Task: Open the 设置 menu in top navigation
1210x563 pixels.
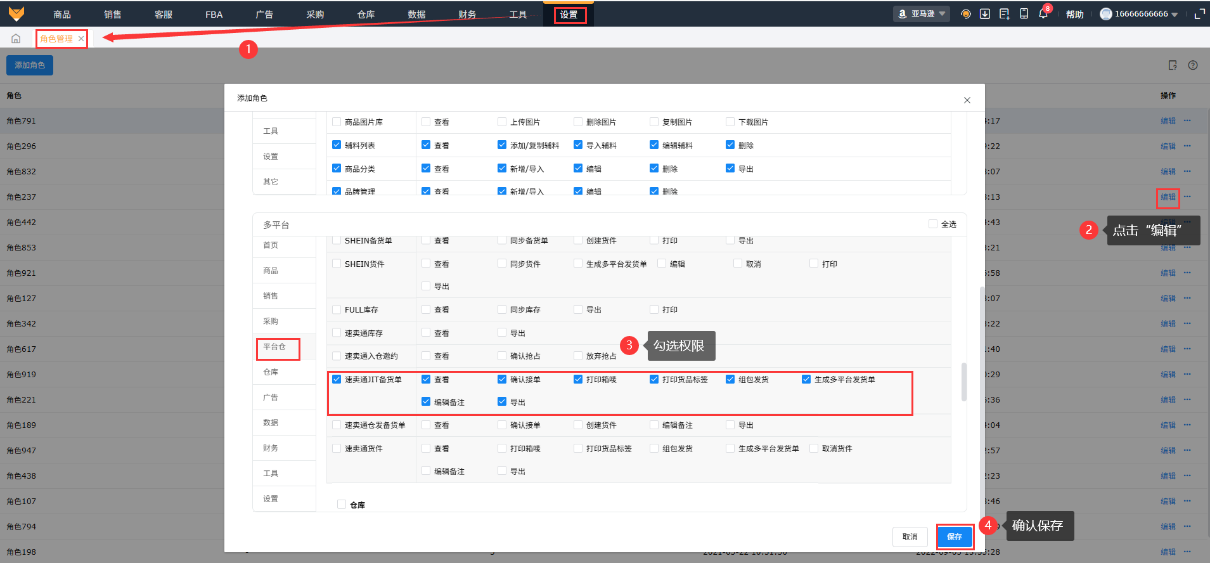Action: coord(569,15)
